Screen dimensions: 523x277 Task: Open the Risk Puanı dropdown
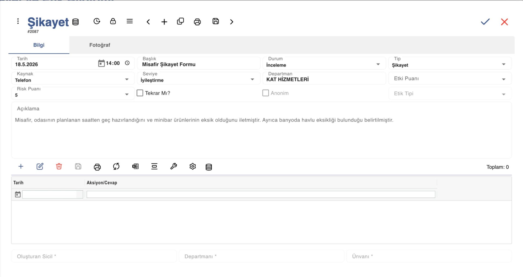127,94
